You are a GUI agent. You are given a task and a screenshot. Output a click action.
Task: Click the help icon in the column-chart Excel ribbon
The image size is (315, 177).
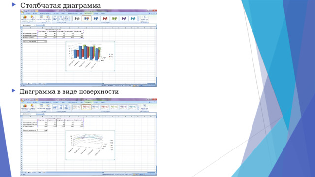(150, 13)
